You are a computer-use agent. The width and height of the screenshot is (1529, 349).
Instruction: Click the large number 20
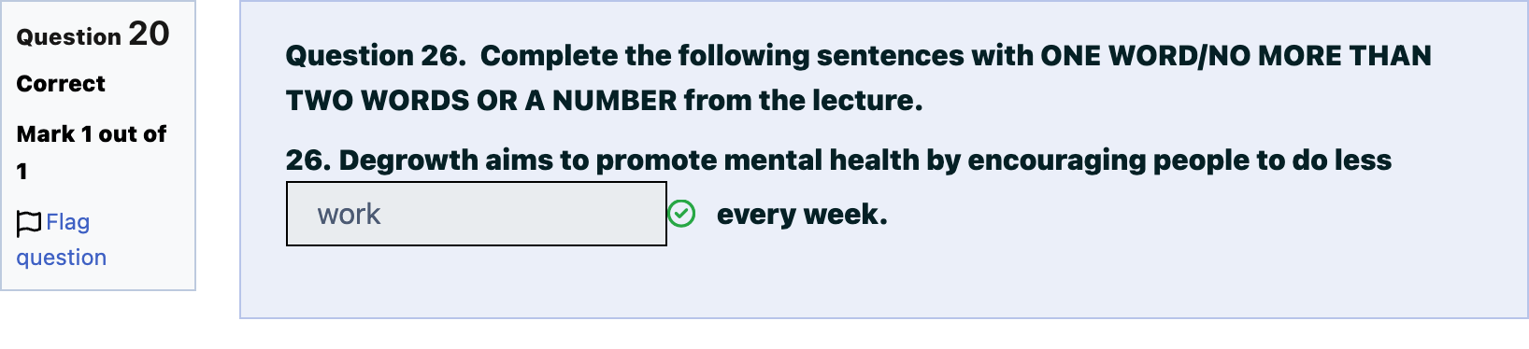point(149,34)
